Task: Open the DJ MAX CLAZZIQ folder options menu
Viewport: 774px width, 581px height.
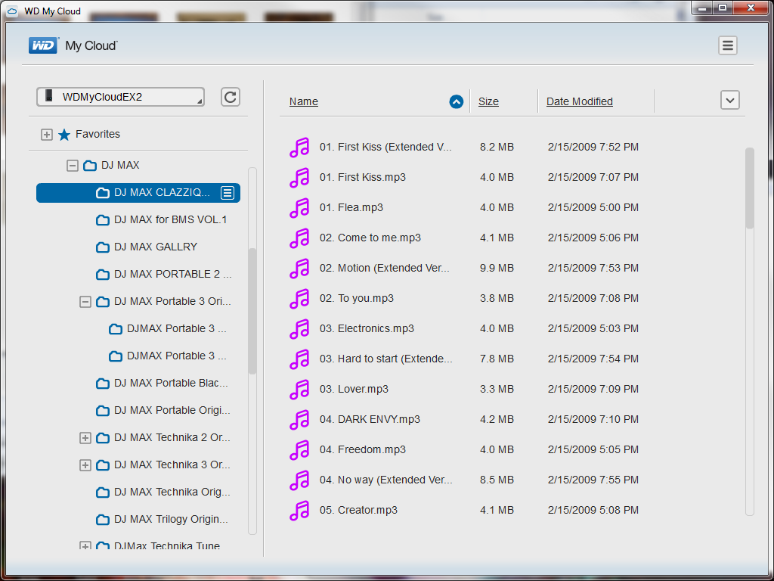Action: pyautogui.click(x=227, y=193)
